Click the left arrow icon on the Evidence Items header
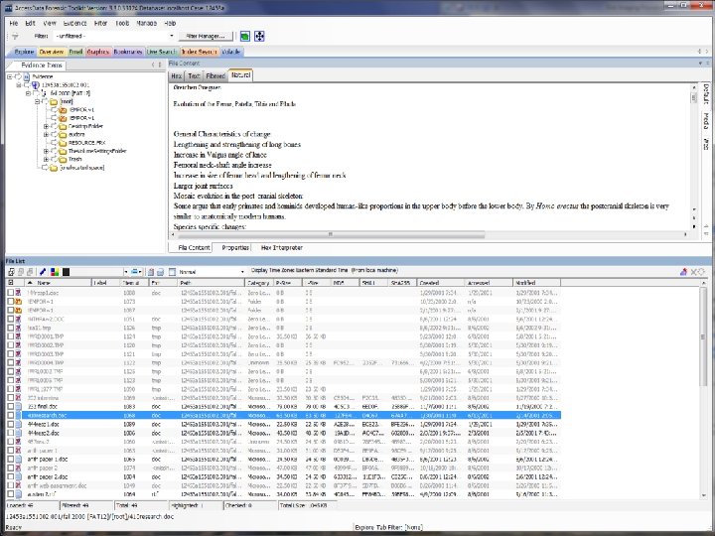Viewport: 715px width, 536px height. (x=153, y=65)
